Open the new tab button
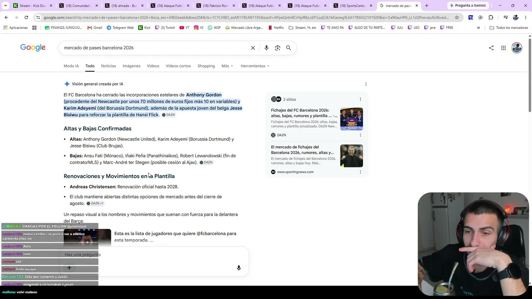Screen dimensions: 532x299 [x=426, y=5]
